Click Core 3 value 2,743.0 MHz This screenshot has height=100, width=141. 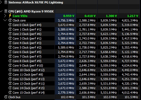coord(87,38)
